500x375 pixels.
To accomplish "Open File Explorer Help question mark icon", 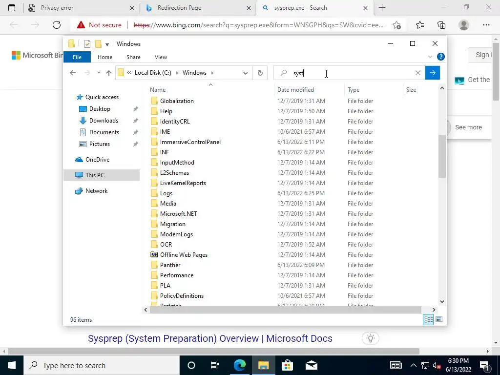I will (441, 57).
